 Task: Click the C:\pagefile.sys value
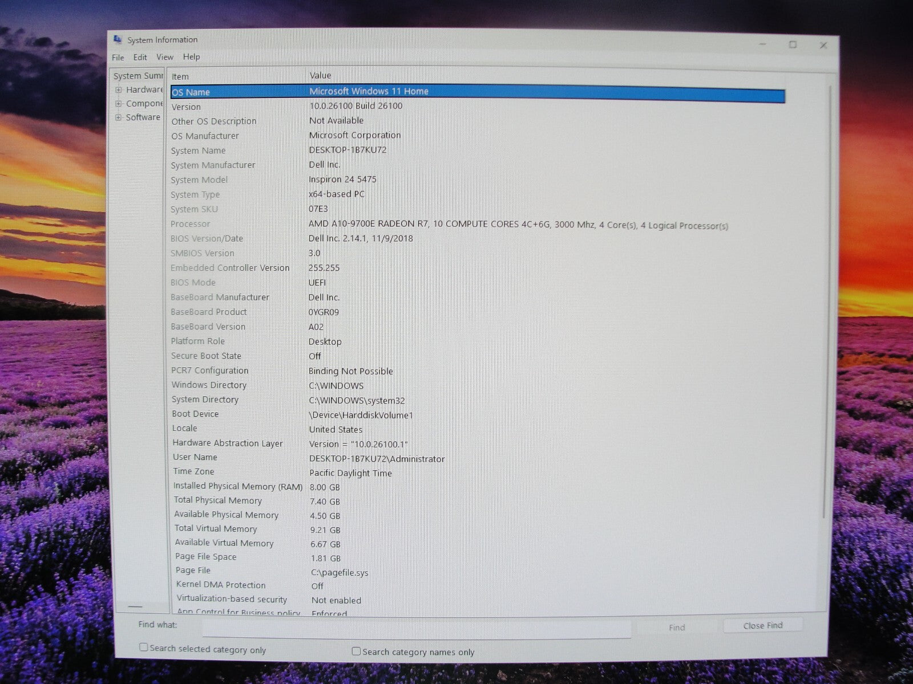tap(340, 573)
